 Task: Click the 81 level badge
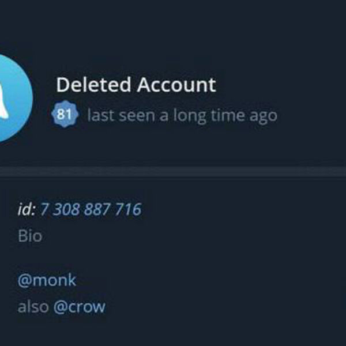tap(65, 114)
